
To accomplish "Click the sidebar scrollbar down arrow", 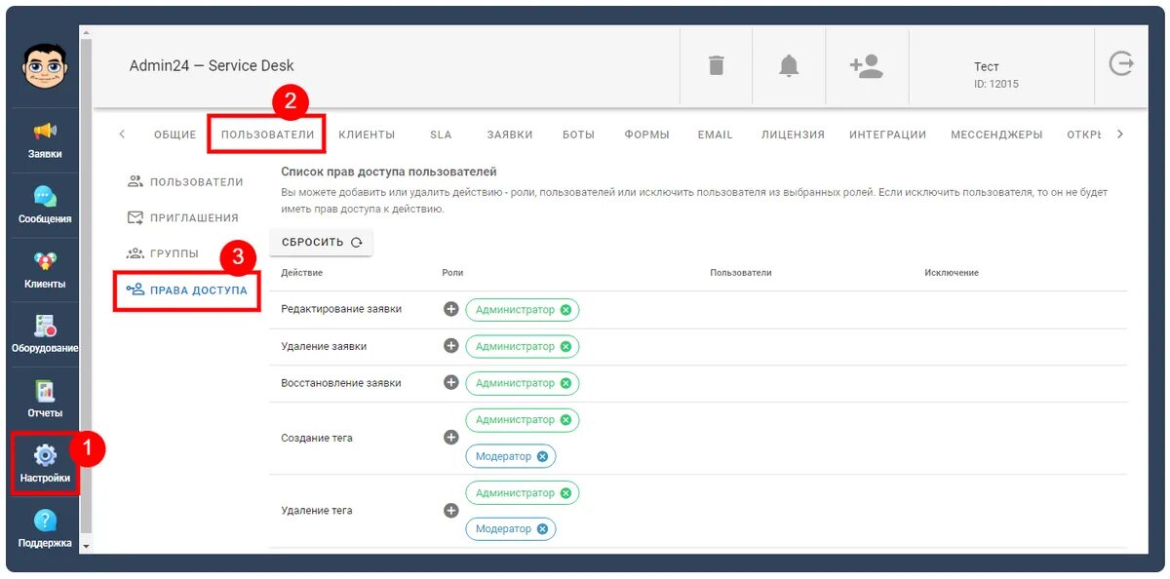I will click(85, 547).
